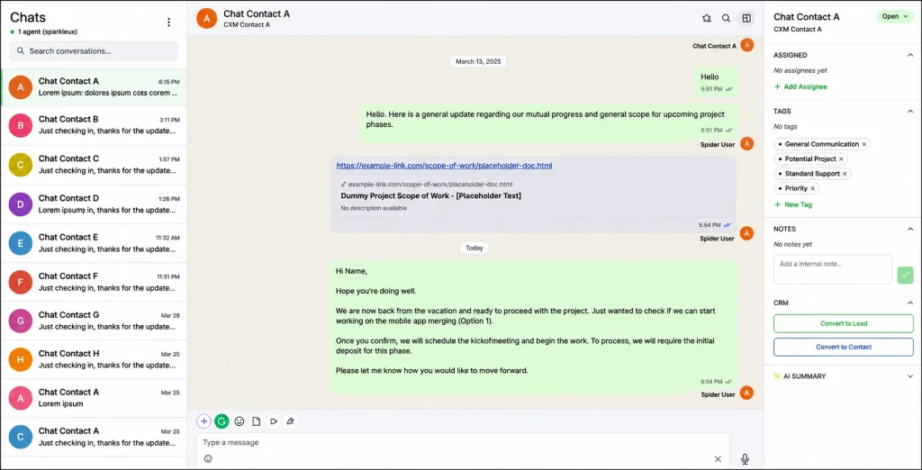Screen dimensions: 922x470
Task: Click the March 13, 2025 date label
Action: click(478, 61)
